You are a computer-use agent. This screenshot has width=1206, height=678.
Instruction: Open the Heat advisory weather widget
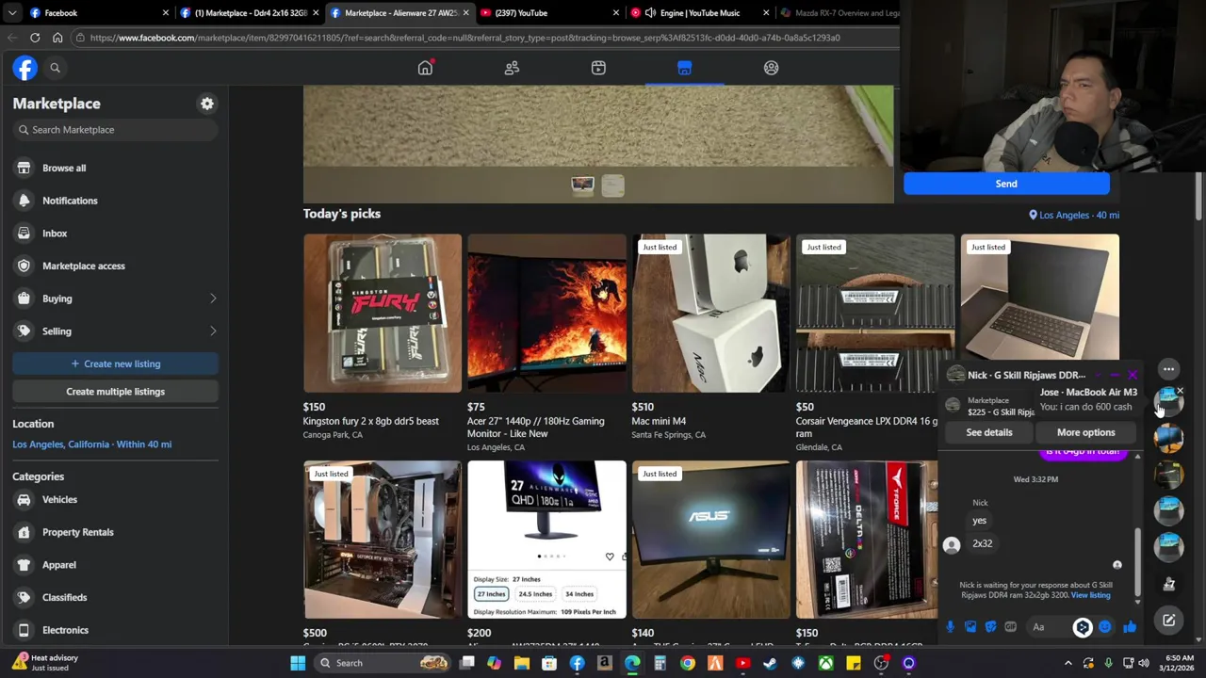point(45,663)
